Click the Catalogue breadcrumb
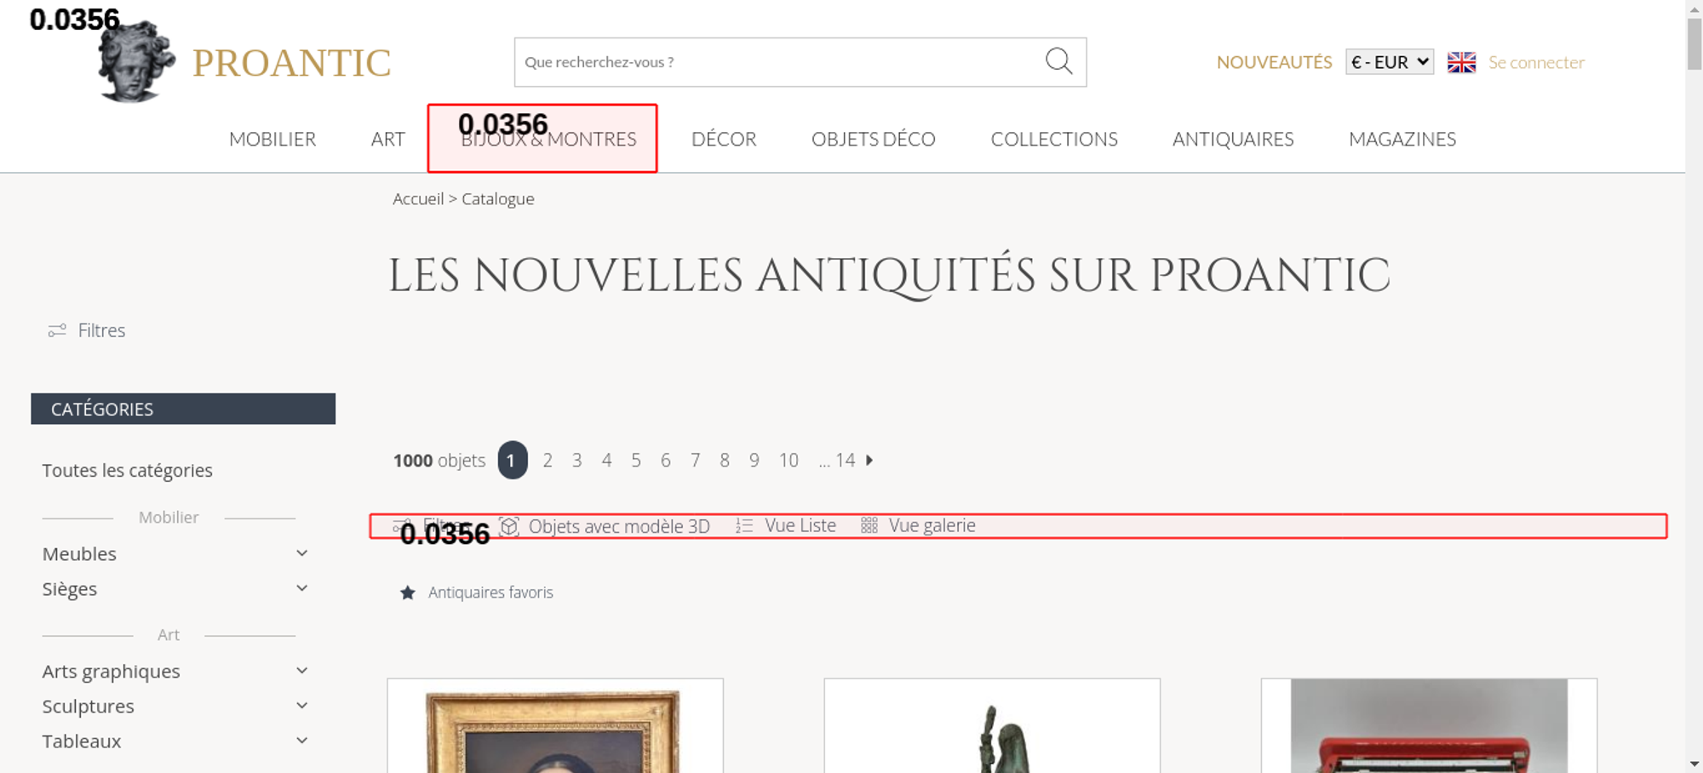Screen dimensions: 1703x773 coord(498,198)
